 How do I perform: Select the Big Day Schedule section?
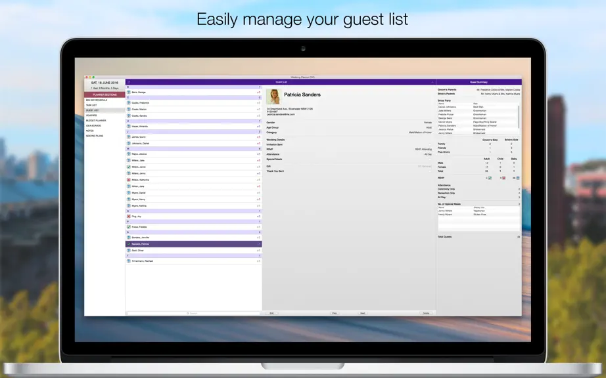click(x=97, y=100)
